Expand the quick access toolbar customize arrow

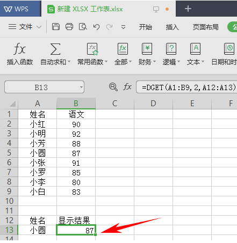tap(123, 27)
